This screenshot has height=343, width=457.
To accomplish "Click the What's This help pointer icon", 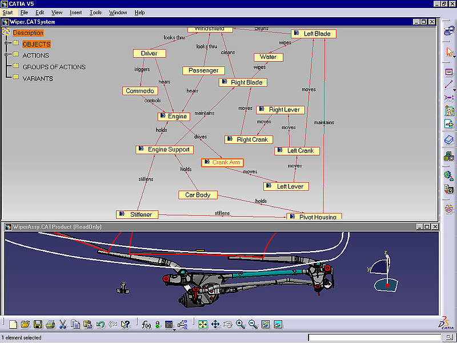I will click(126, 324).
